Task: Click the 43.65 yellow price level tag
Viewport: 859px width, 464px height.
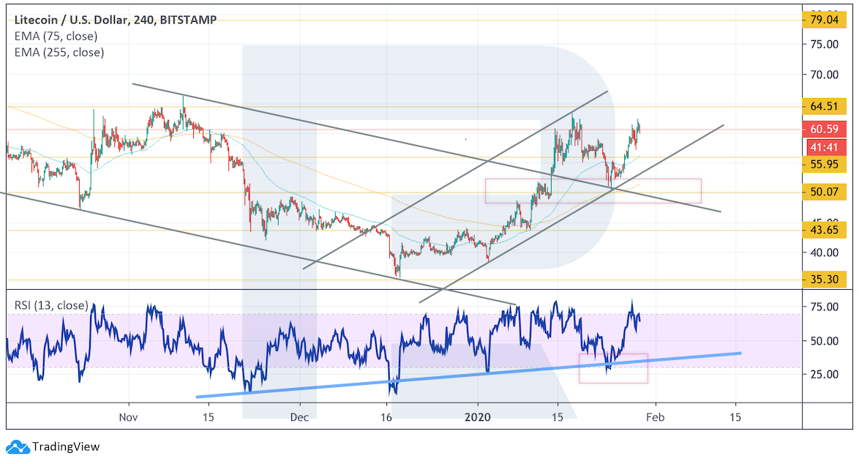Action: tap(825, 230)
